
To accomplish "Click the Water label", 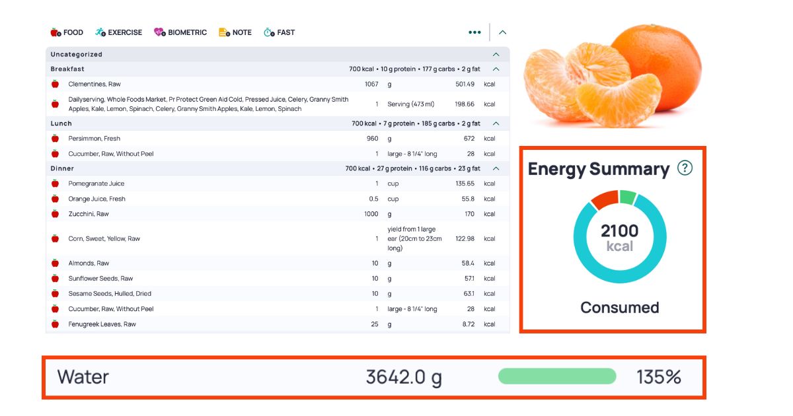I will tap(83, 378).
